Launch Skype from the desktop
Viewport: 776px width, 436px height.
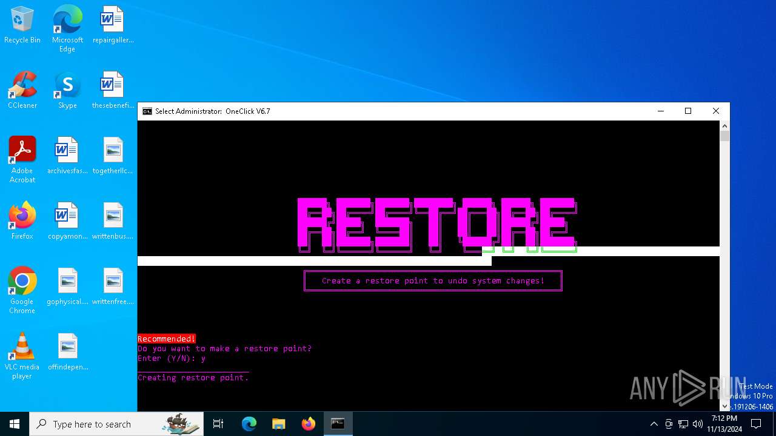[67, 90]
